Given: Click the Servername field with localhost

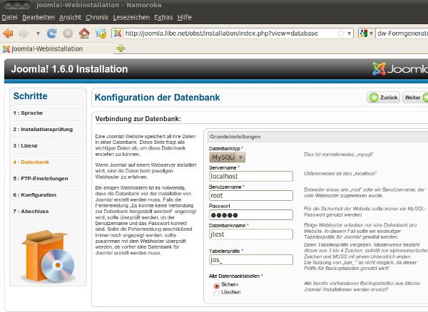Looking at the screenshot, I should pos(251,176).
